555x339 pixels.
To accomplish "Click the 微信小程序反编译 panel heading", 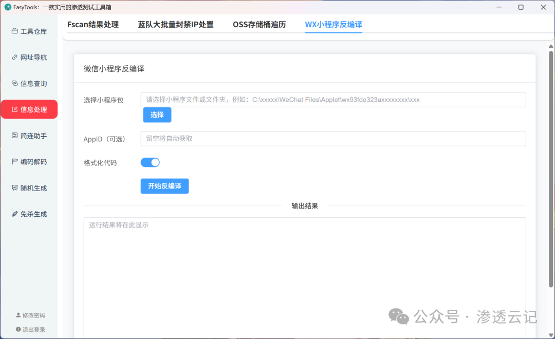I will [x=114, y=69].
